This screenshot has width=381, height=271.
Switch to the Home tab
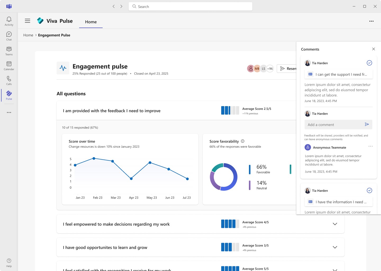click(x=91, y=22)
